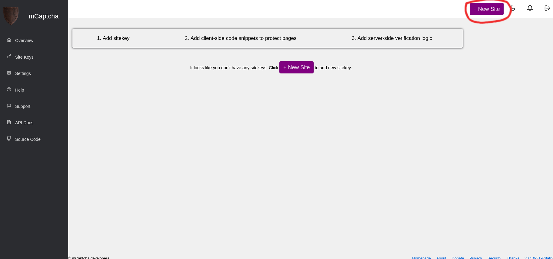Screen dimensions: 553x259
Task: Select step 2 about client-side code snippets
Action: pyautogui.click(x=241, y=38)
